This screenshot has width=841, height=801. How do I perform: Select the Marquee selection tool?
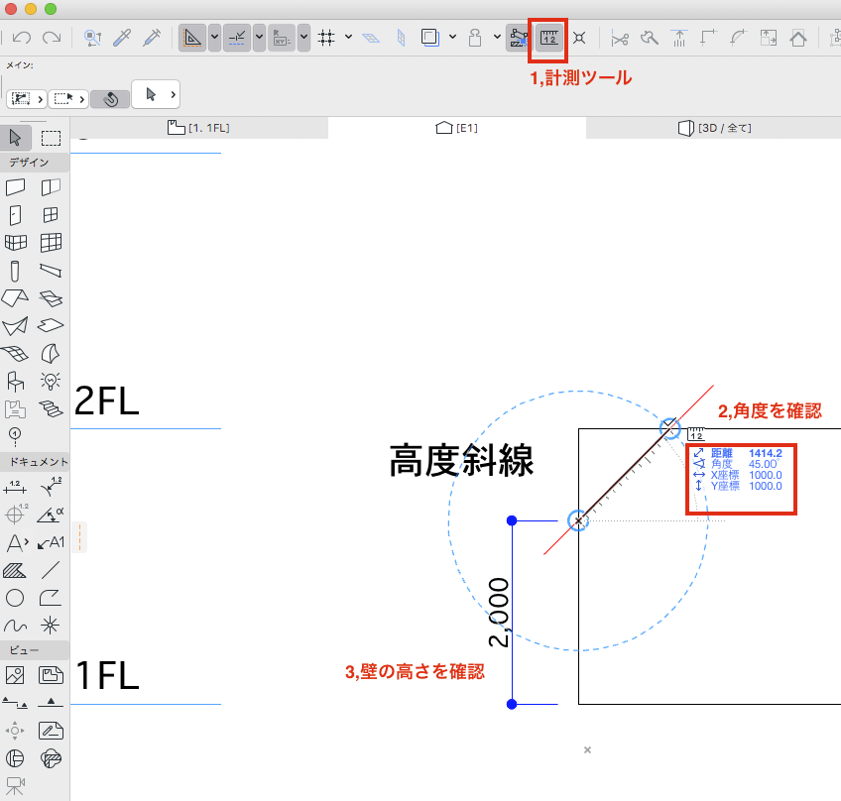click(x=51, y=138)
